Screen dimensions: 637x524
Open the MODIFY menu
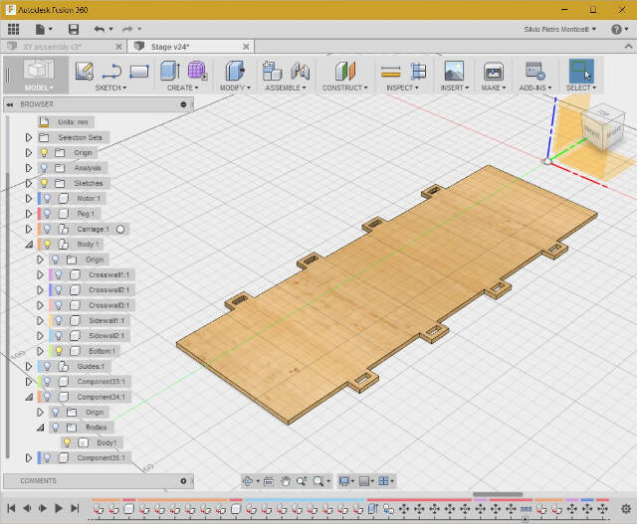(235, 87)
